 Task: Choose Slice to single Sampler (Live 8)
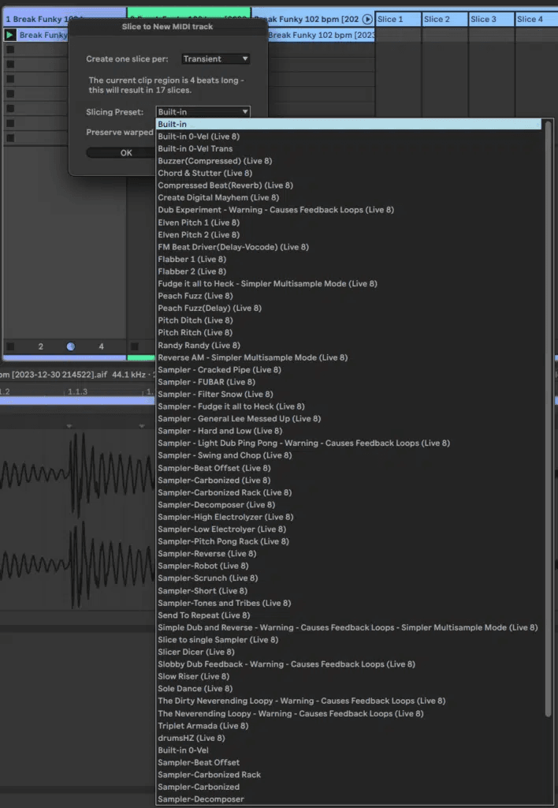tap(349, 639)
